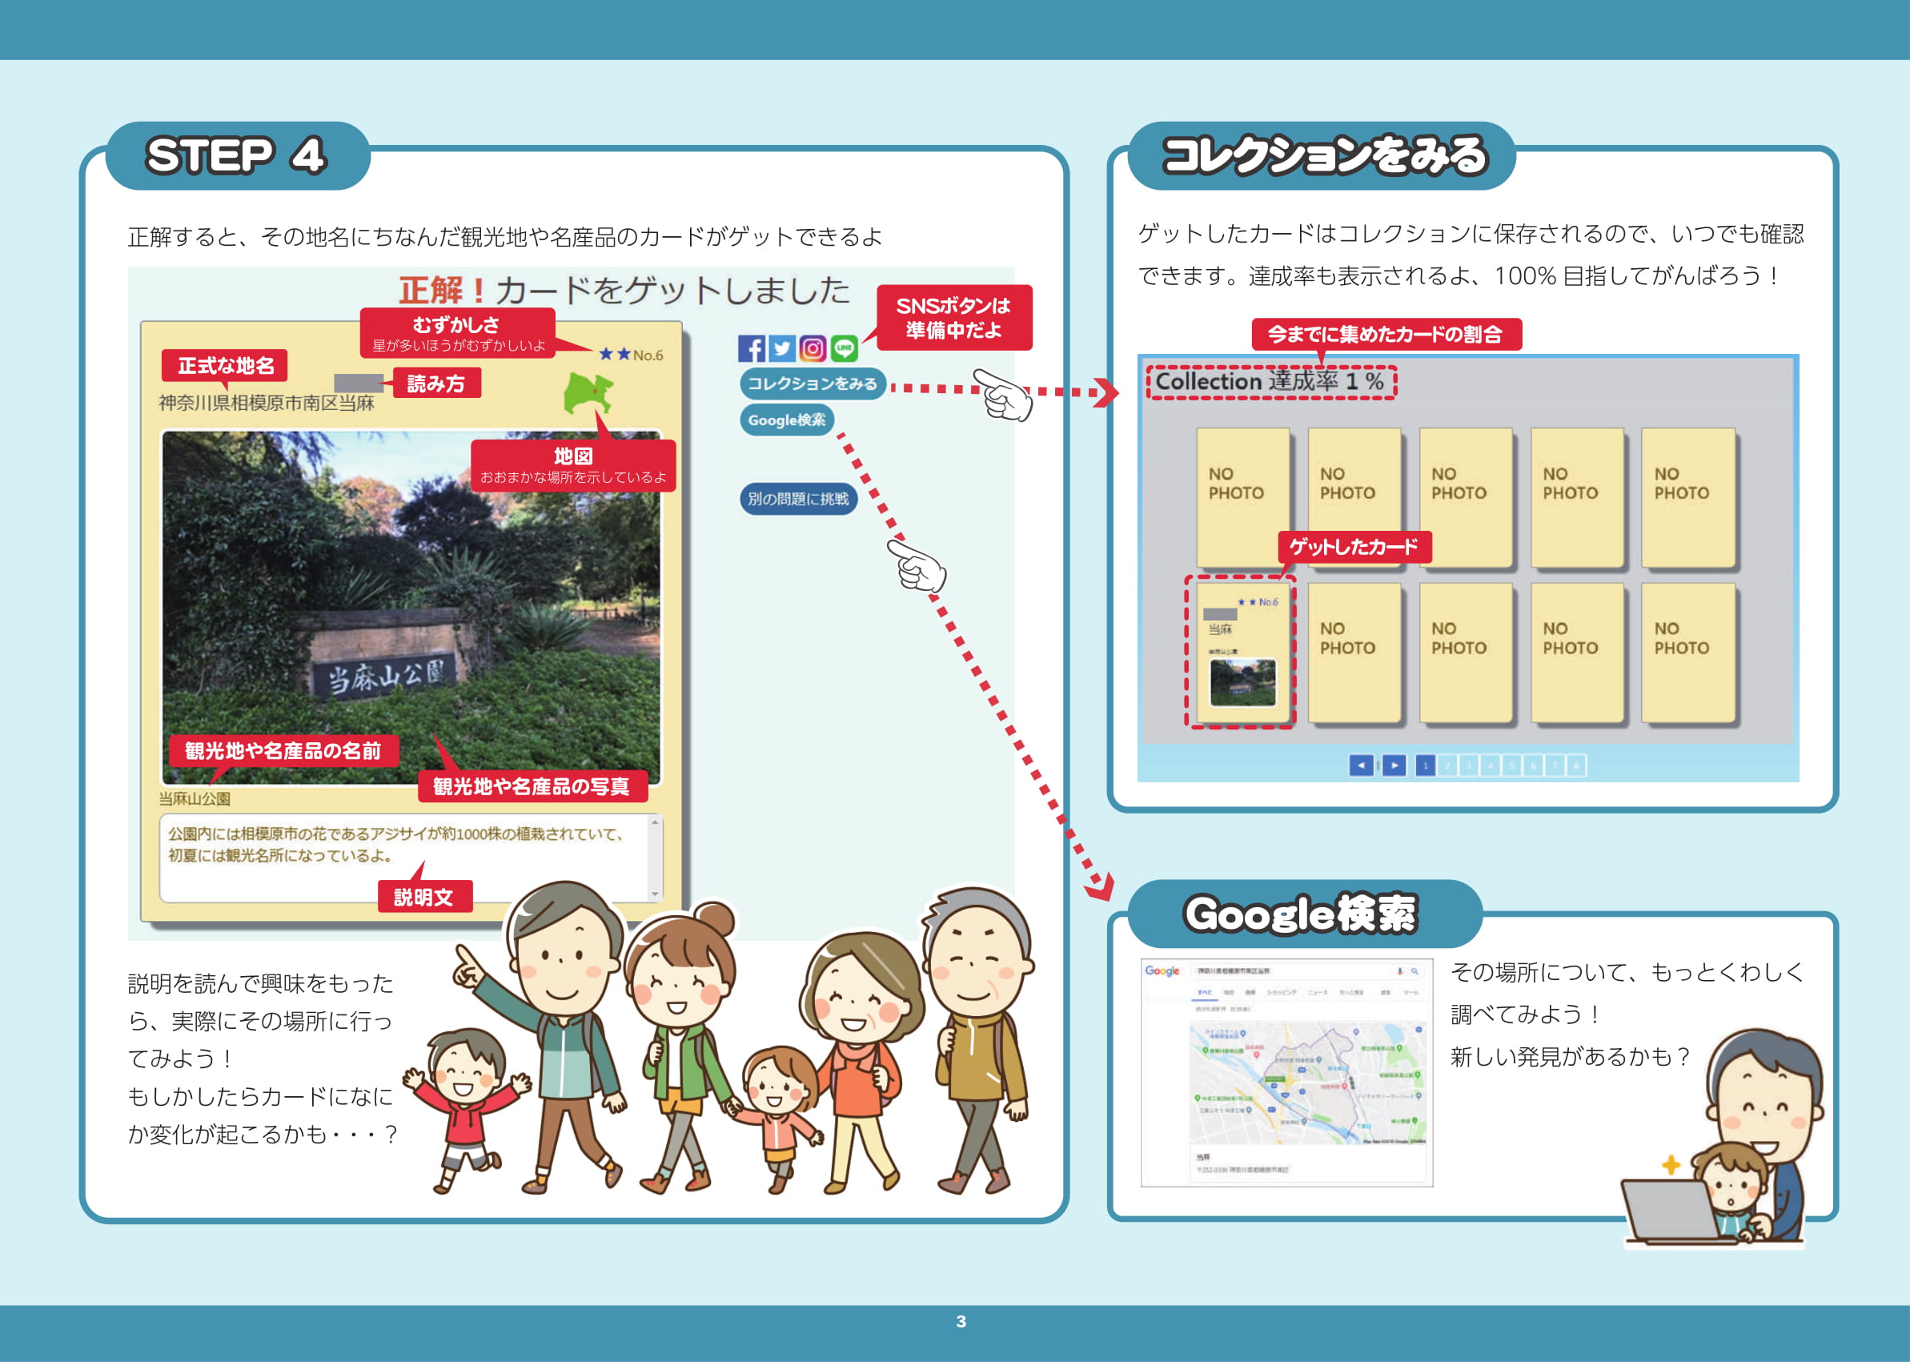Click the page number 3 in the footer

961,1322
